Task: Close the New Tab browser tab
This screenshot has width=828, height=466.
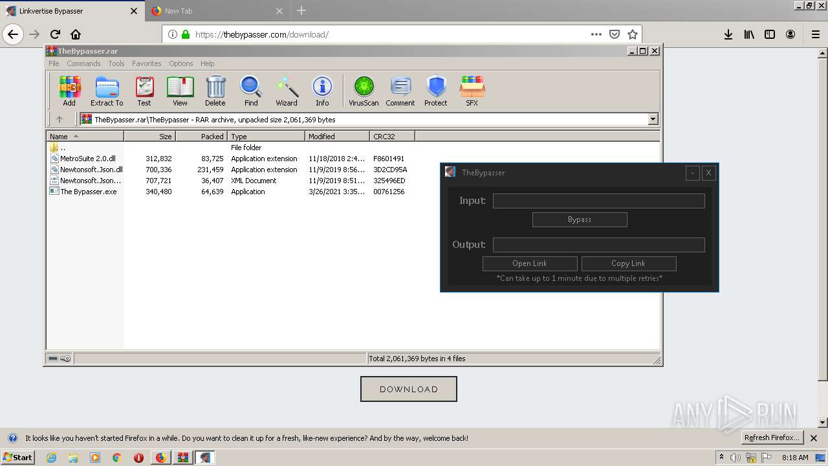Action: coord(279,11)
